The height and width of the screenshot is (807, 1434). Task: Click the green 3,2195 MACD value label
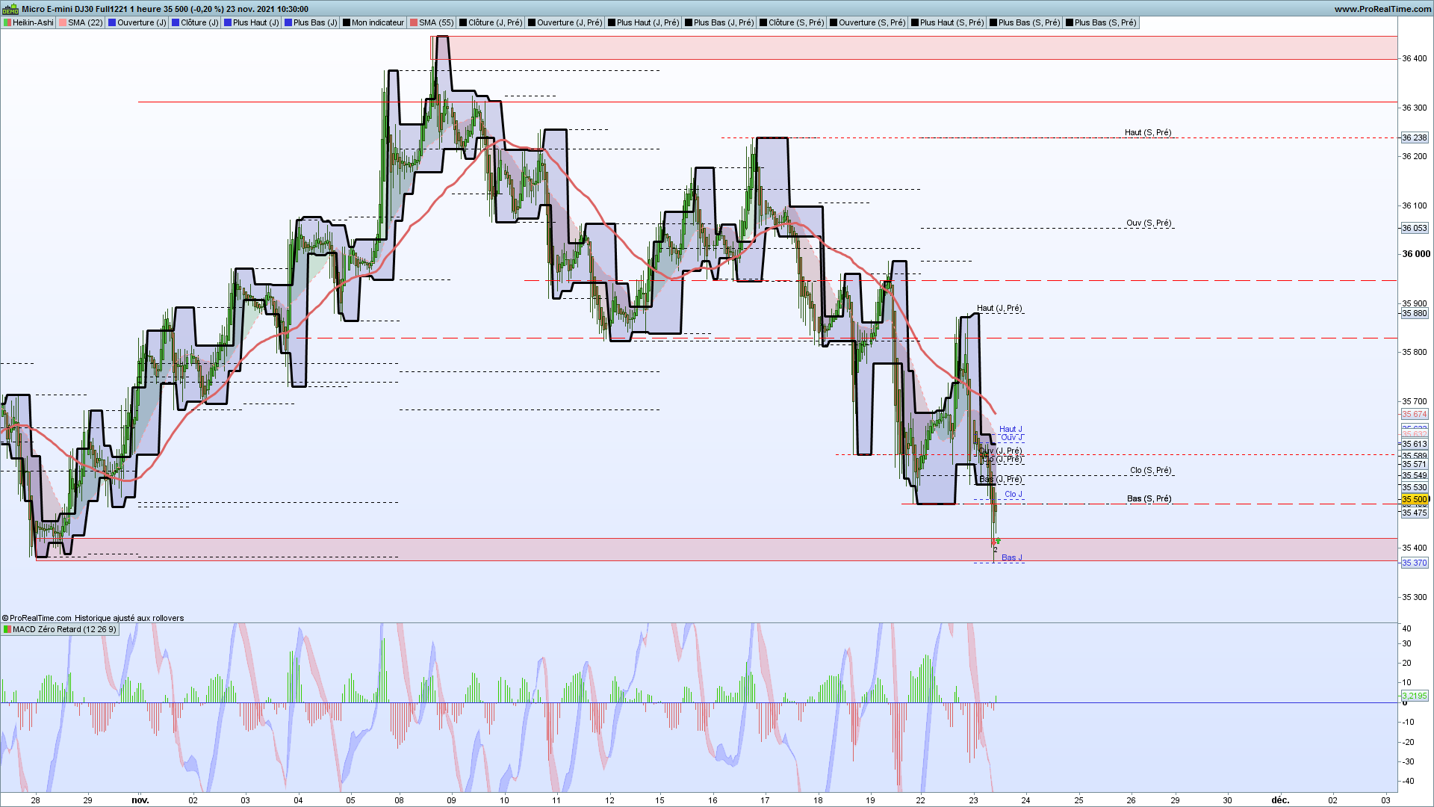click(x=1414, y=696)
